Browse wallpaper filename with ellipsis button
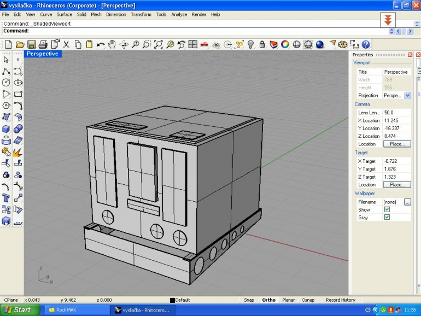 tap(407, 202)
